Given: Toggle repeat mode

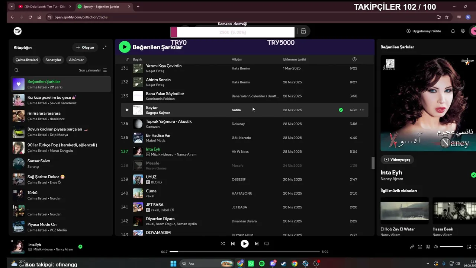Looking at the screenshot, I should [x=266, y=244].
